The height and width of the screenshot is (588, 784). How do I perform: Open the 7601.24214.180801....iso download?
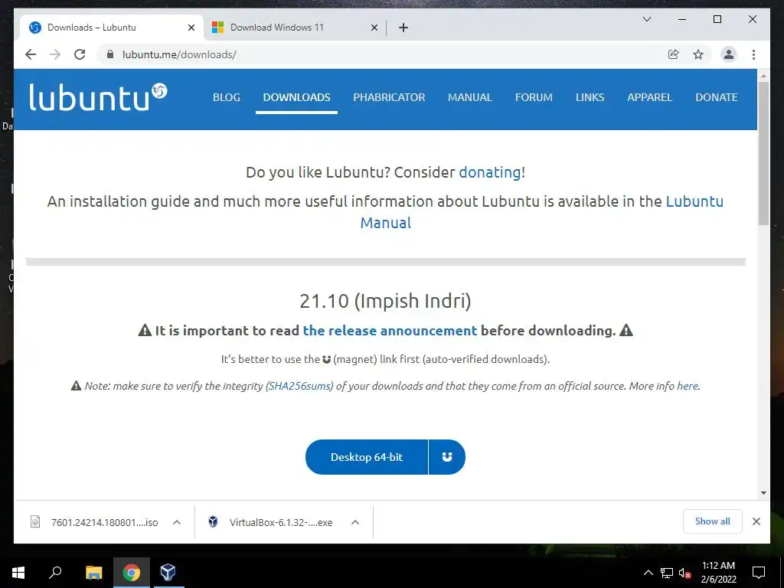(104, 522)
